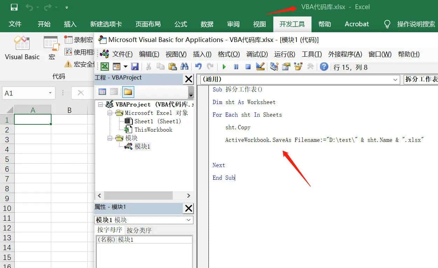
Task: Run the 拆分工作表 macro with the Run Sub button
Action: [x=224, y=67]
